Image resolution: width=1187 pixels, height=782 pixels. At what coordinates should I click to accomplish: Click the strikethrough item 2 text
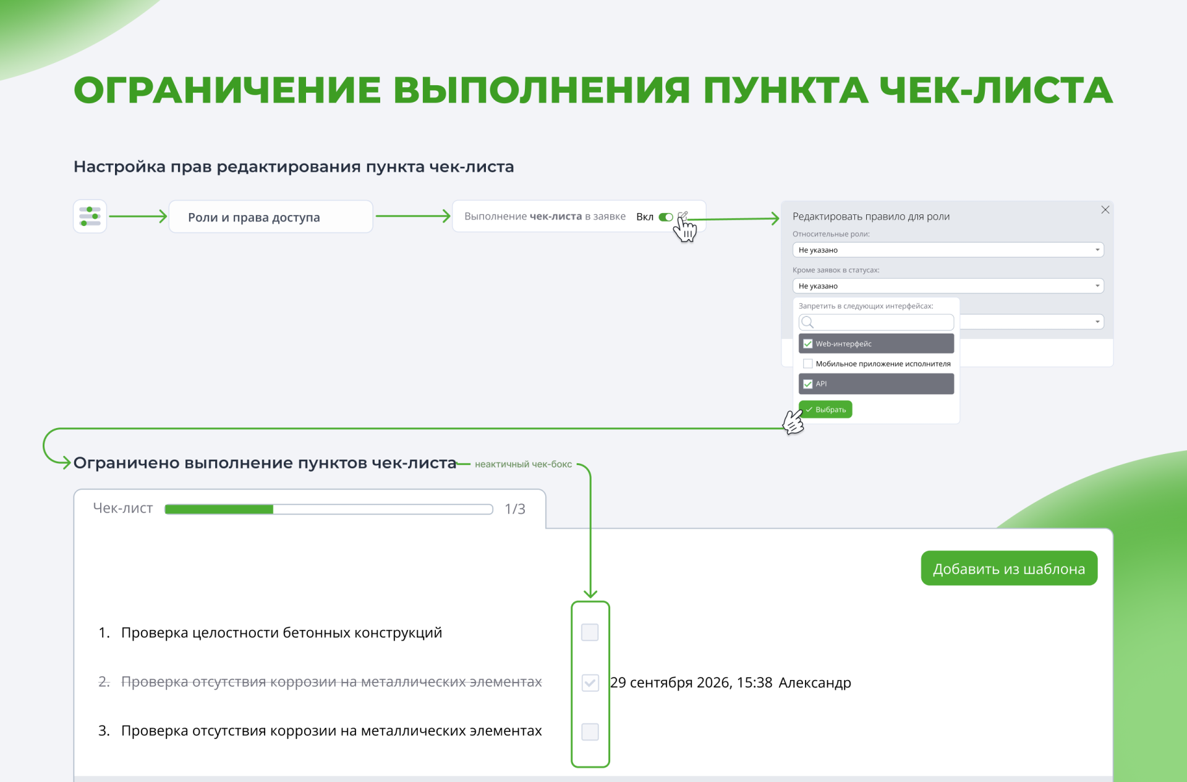pos(331,682)
